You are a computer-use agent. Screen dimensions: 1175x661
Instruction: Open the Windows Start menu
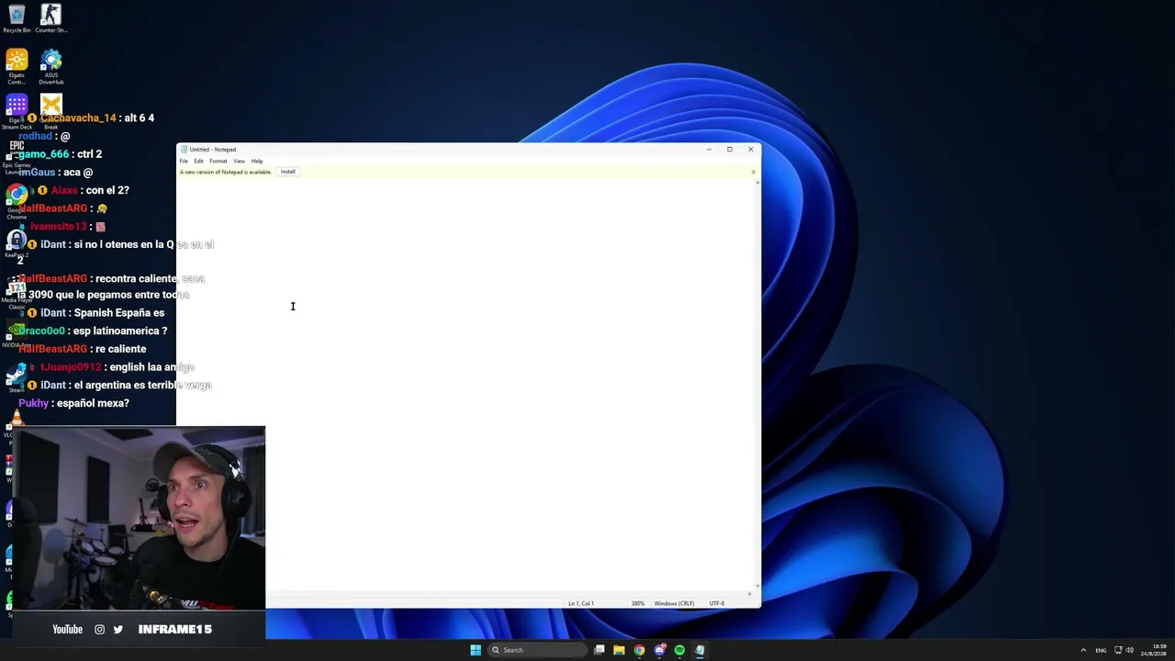(x=476, y=650)
